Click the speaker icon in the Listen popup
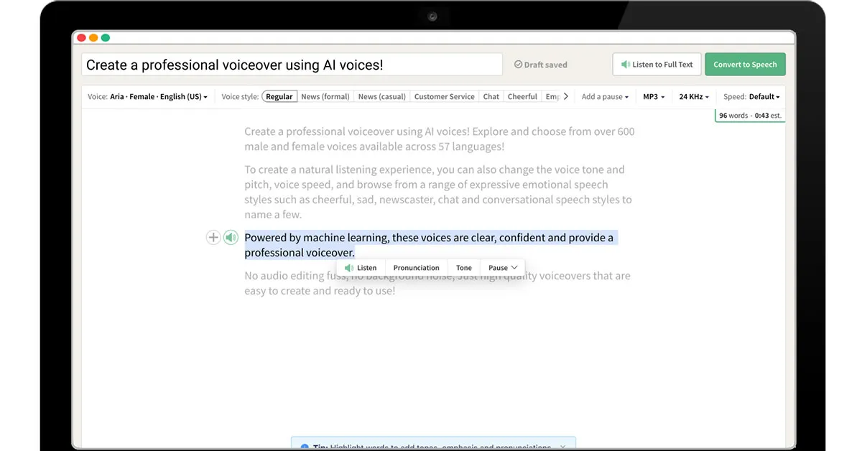Image resolution: width=862 pixels, height=451 pixels. coord(348,268)
